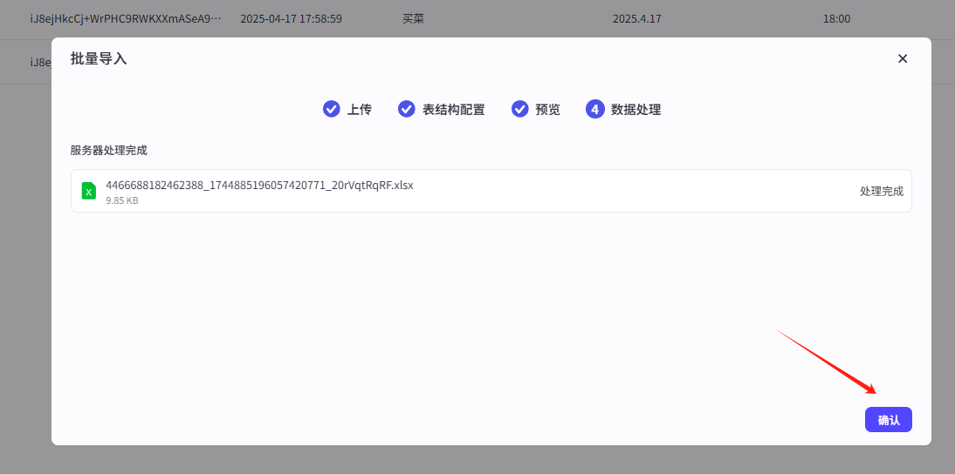
Task: Go to the 预览 step label
Action: [548, 110]
